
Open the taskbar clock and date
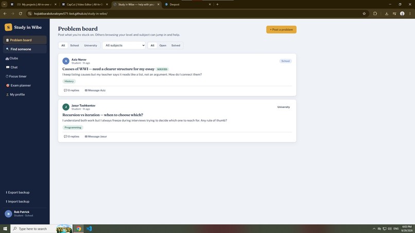pos(407,229)
